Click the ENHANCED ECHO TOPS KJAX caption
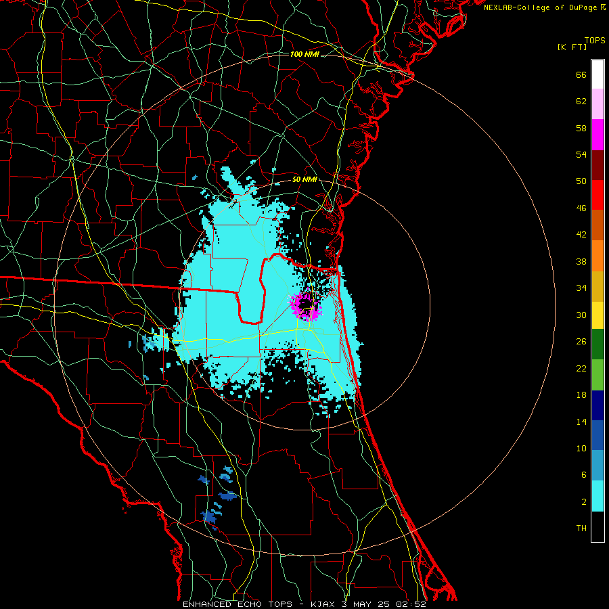609x609 pixels. click(x=304, y=604)
